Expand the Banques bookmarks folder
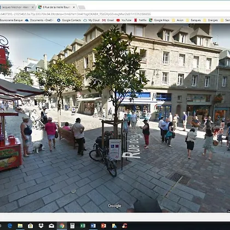 pos(193,20)
